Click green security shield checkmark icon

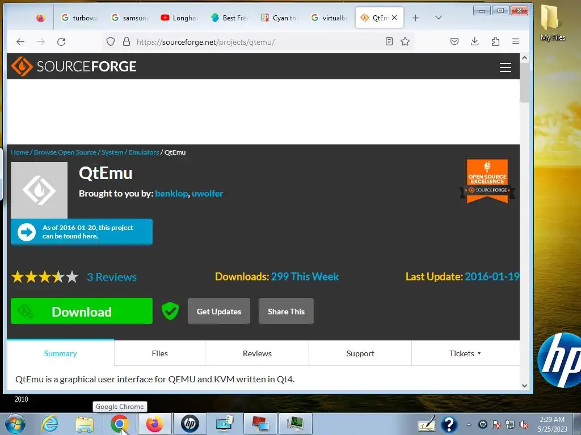(x=170, y=311)
